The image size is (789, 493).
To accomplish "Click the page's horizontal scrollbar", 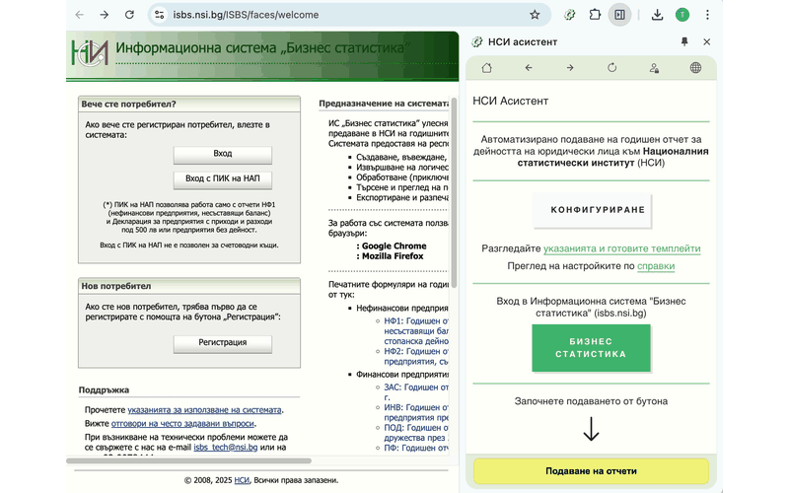I will [x=188, y=460].
